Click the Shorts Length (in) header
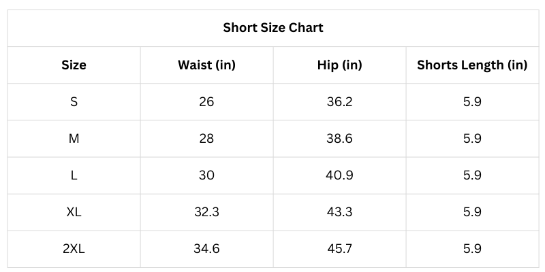Viewport: 545px width, 272px height. pyautogui.click(x=472, y=65)
